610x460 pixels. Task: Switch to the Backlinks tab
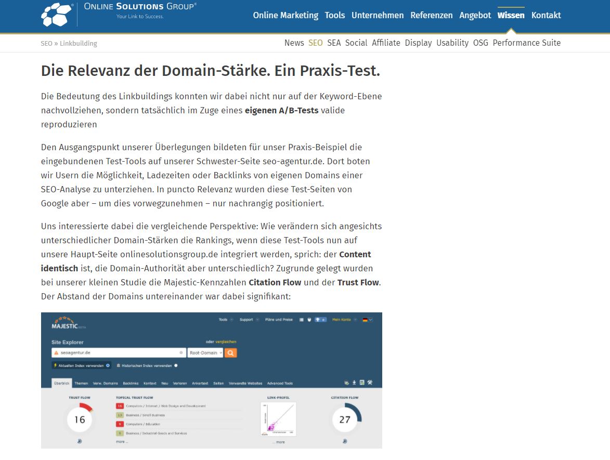click(x=131, y=384)
